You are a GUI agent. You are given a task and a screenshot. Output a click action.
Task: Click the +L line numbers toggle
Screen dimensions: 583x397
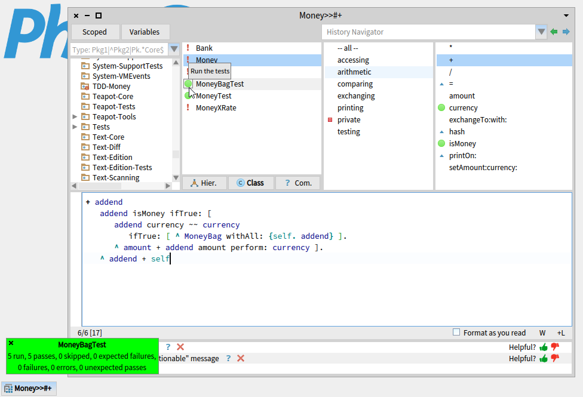(x=561, y=333)
